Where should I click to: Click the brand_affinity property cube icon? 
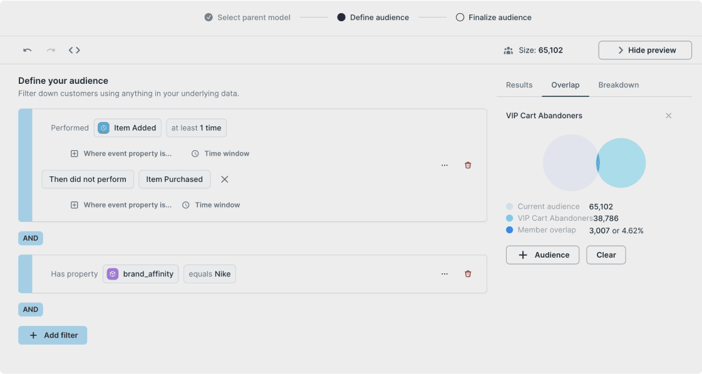click(113, 274)
